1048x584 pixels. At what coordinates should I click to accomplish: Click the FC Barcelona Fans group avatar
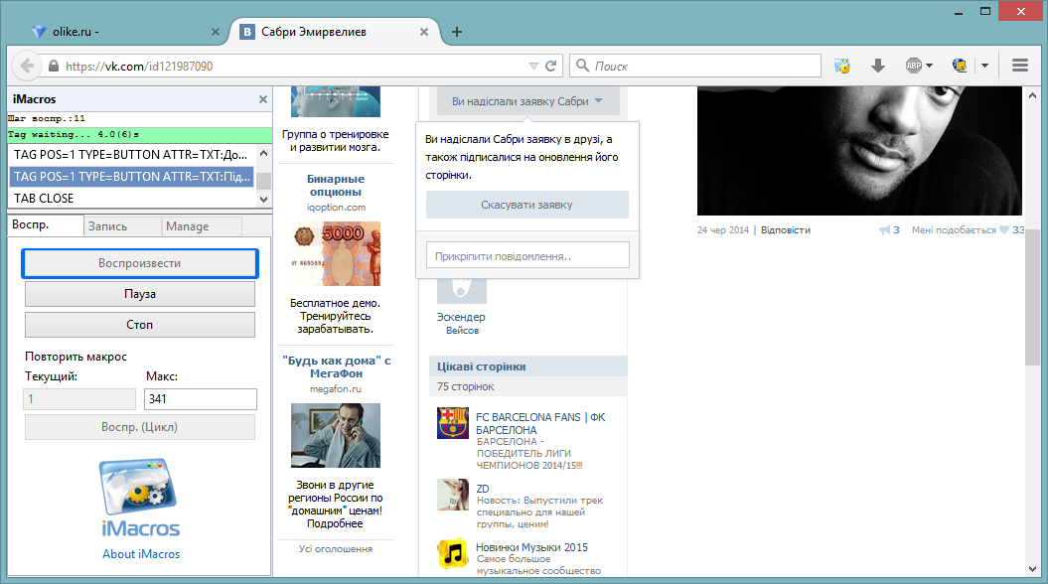point(453,423)
